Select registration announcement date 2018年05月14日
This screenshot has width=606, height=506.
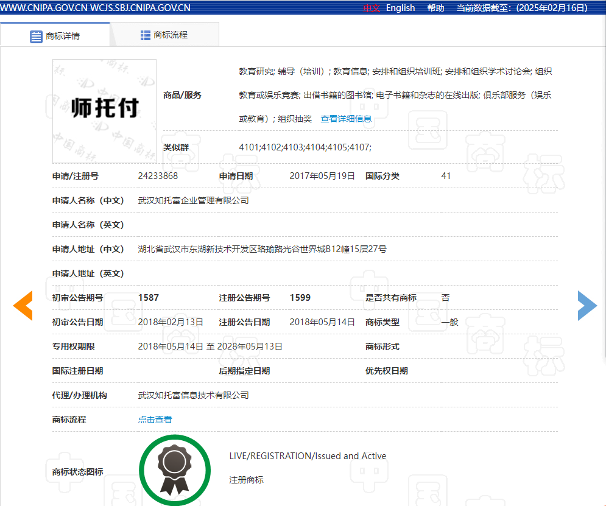[322, 322]
